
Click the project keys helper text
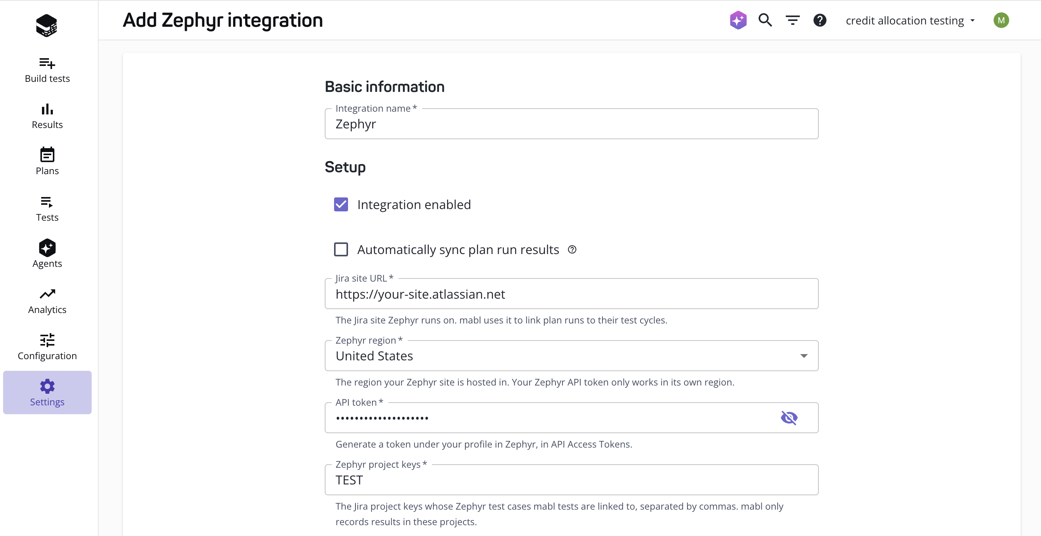tap(559, 514)
